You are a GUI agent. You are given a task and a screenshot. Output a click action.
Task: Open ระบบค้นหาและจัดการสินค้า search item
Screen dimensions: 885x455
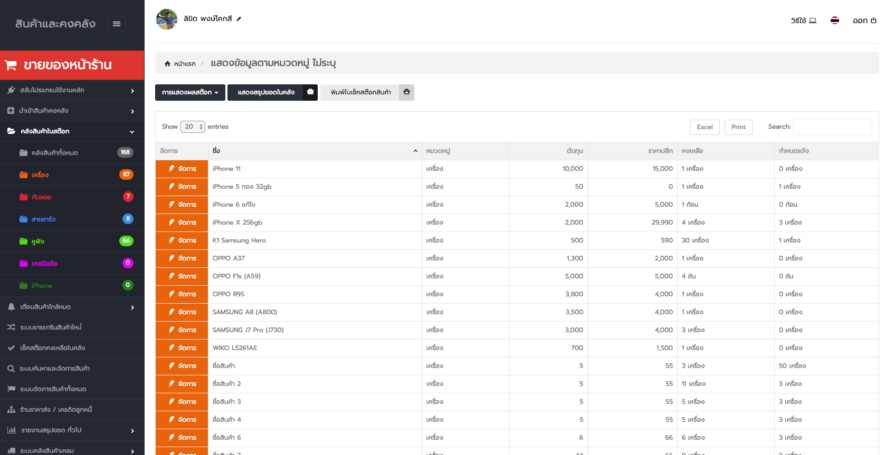point(72,369)
